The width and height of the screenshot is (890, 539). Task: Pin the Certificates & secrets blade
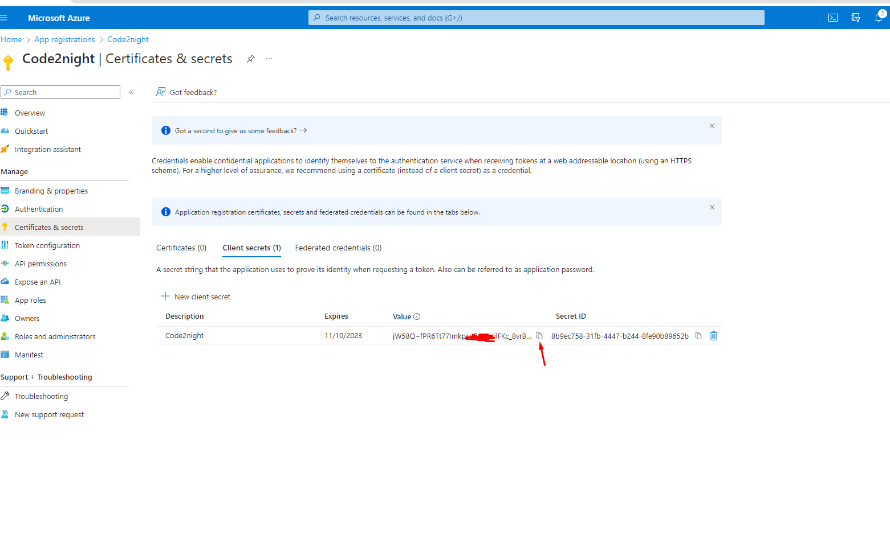[250, 59]
